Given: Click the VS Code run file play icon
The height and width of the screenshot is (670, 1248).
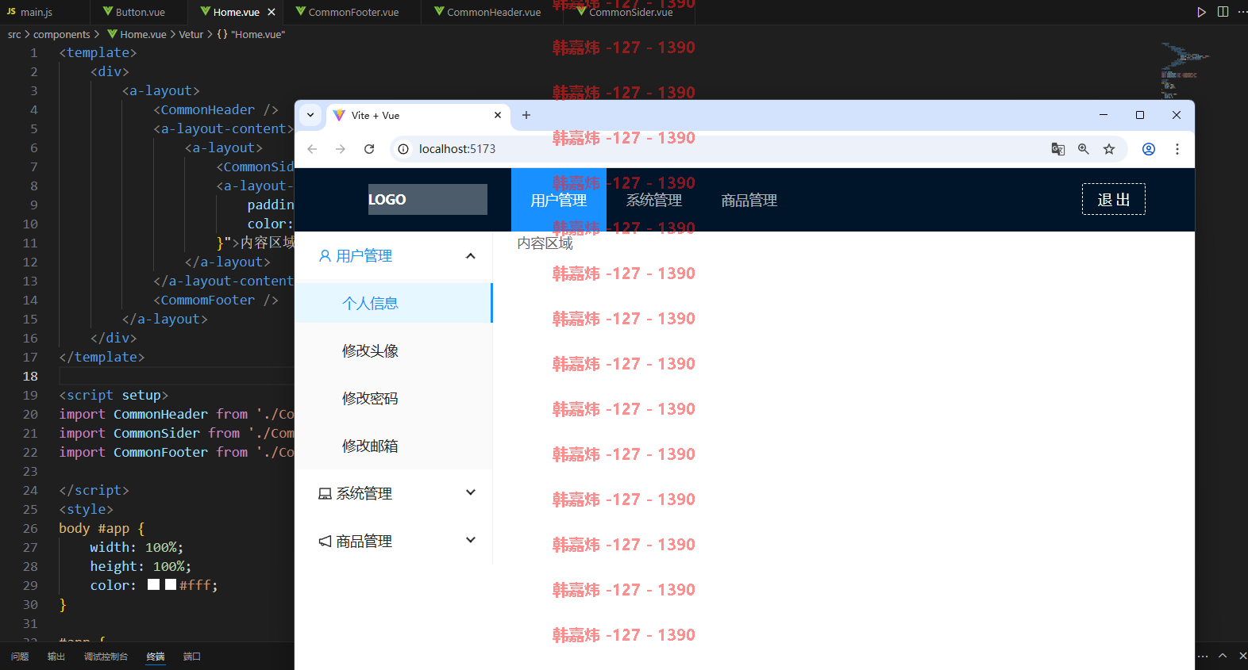Looking at the screenshot, I should 1201,12.
